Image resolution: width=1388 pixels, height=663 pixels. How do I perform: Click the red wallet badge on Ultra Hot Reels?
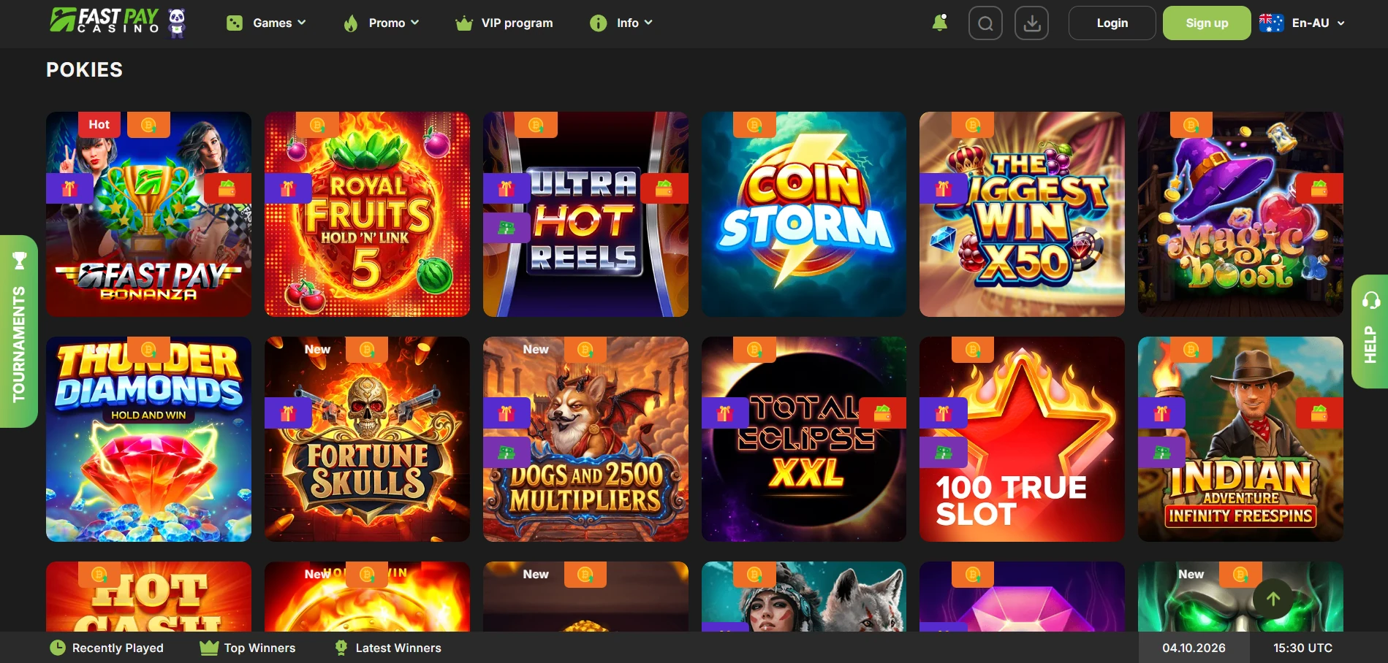664,188
